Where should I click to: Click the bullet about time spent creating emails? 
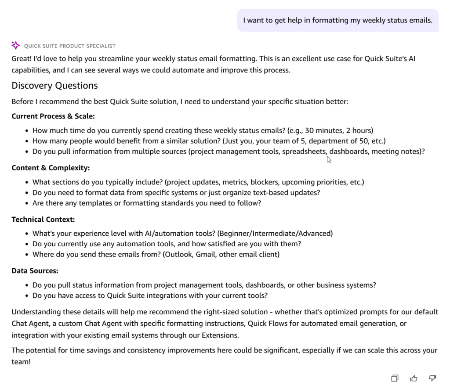(x=203, y=130)
